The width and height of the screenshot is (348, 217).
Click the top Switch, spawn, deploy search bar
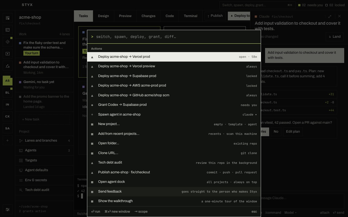pyautogui.click(x=257, y=5)
